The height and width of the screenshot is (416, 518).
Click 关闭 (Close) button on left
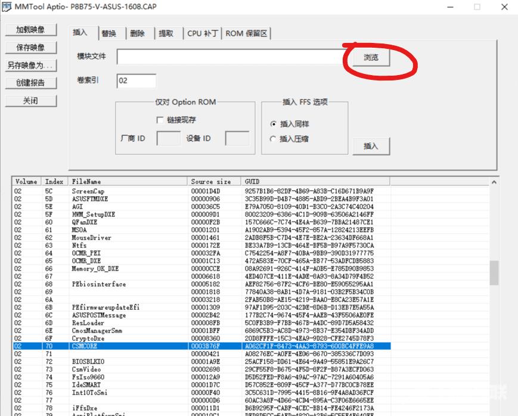(31, 101)
